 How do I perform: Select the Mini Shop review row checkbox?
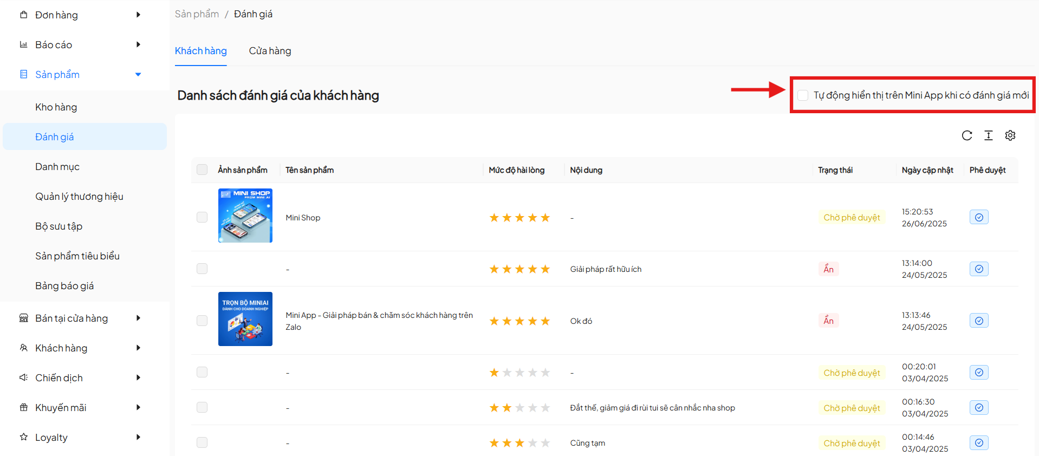point(202,217)
